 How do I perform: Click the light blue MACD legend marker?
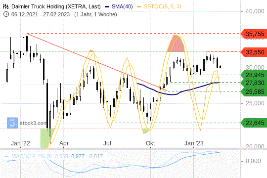[x=6, y=156]
